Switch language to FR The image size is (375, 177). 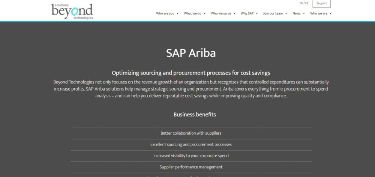[307, 3]
